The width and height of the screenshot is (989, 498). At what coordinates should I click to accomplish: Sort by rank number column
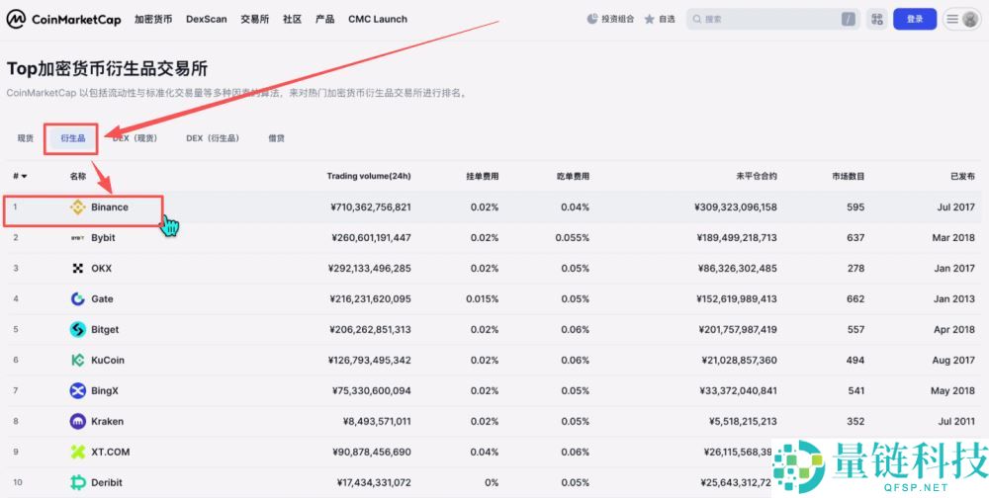pyautogui.click(x=20, y=177)
